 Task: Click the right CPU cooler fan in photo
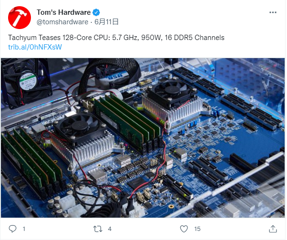(x=171, y=90)
